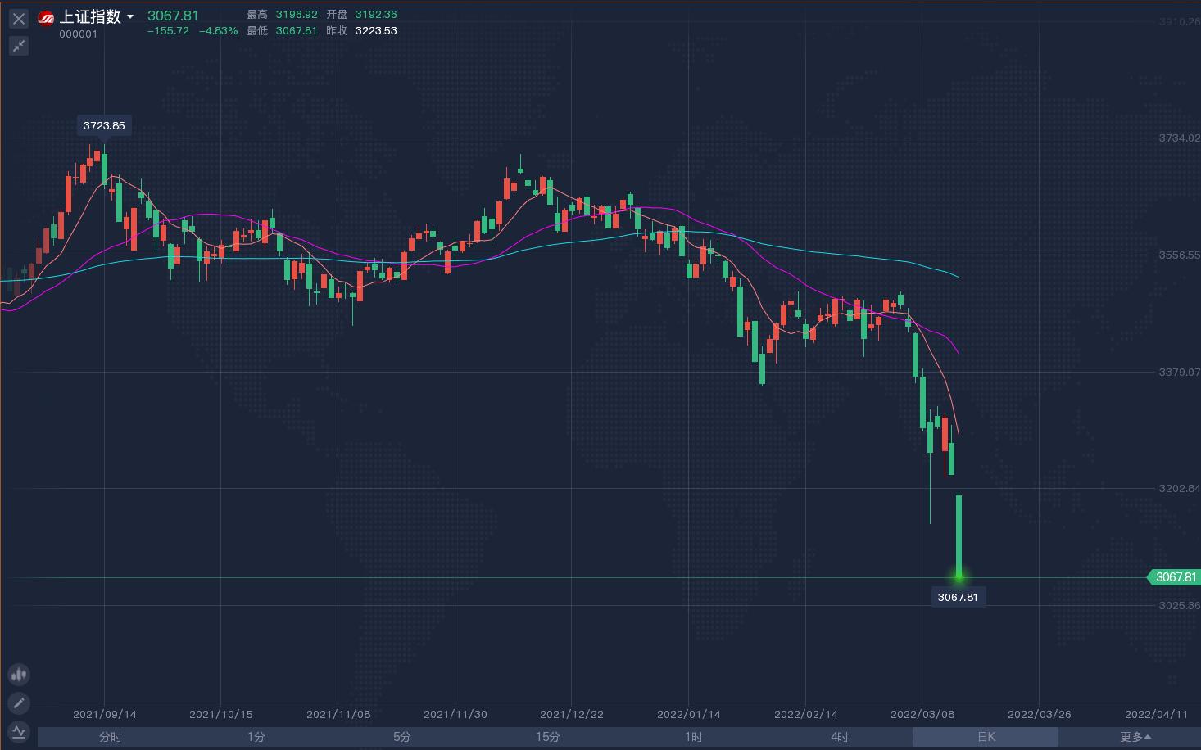Click the 上证指数 index name

pos(90,16)
